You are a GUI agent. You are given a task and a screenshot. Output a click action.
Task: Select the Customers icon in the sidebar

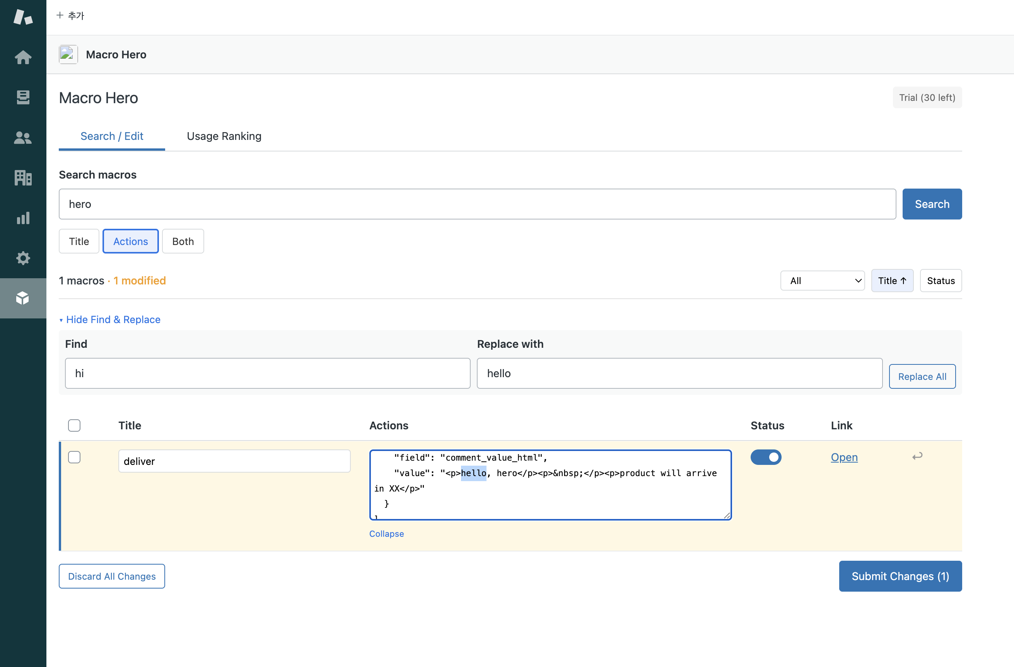(x=23, y=137)
